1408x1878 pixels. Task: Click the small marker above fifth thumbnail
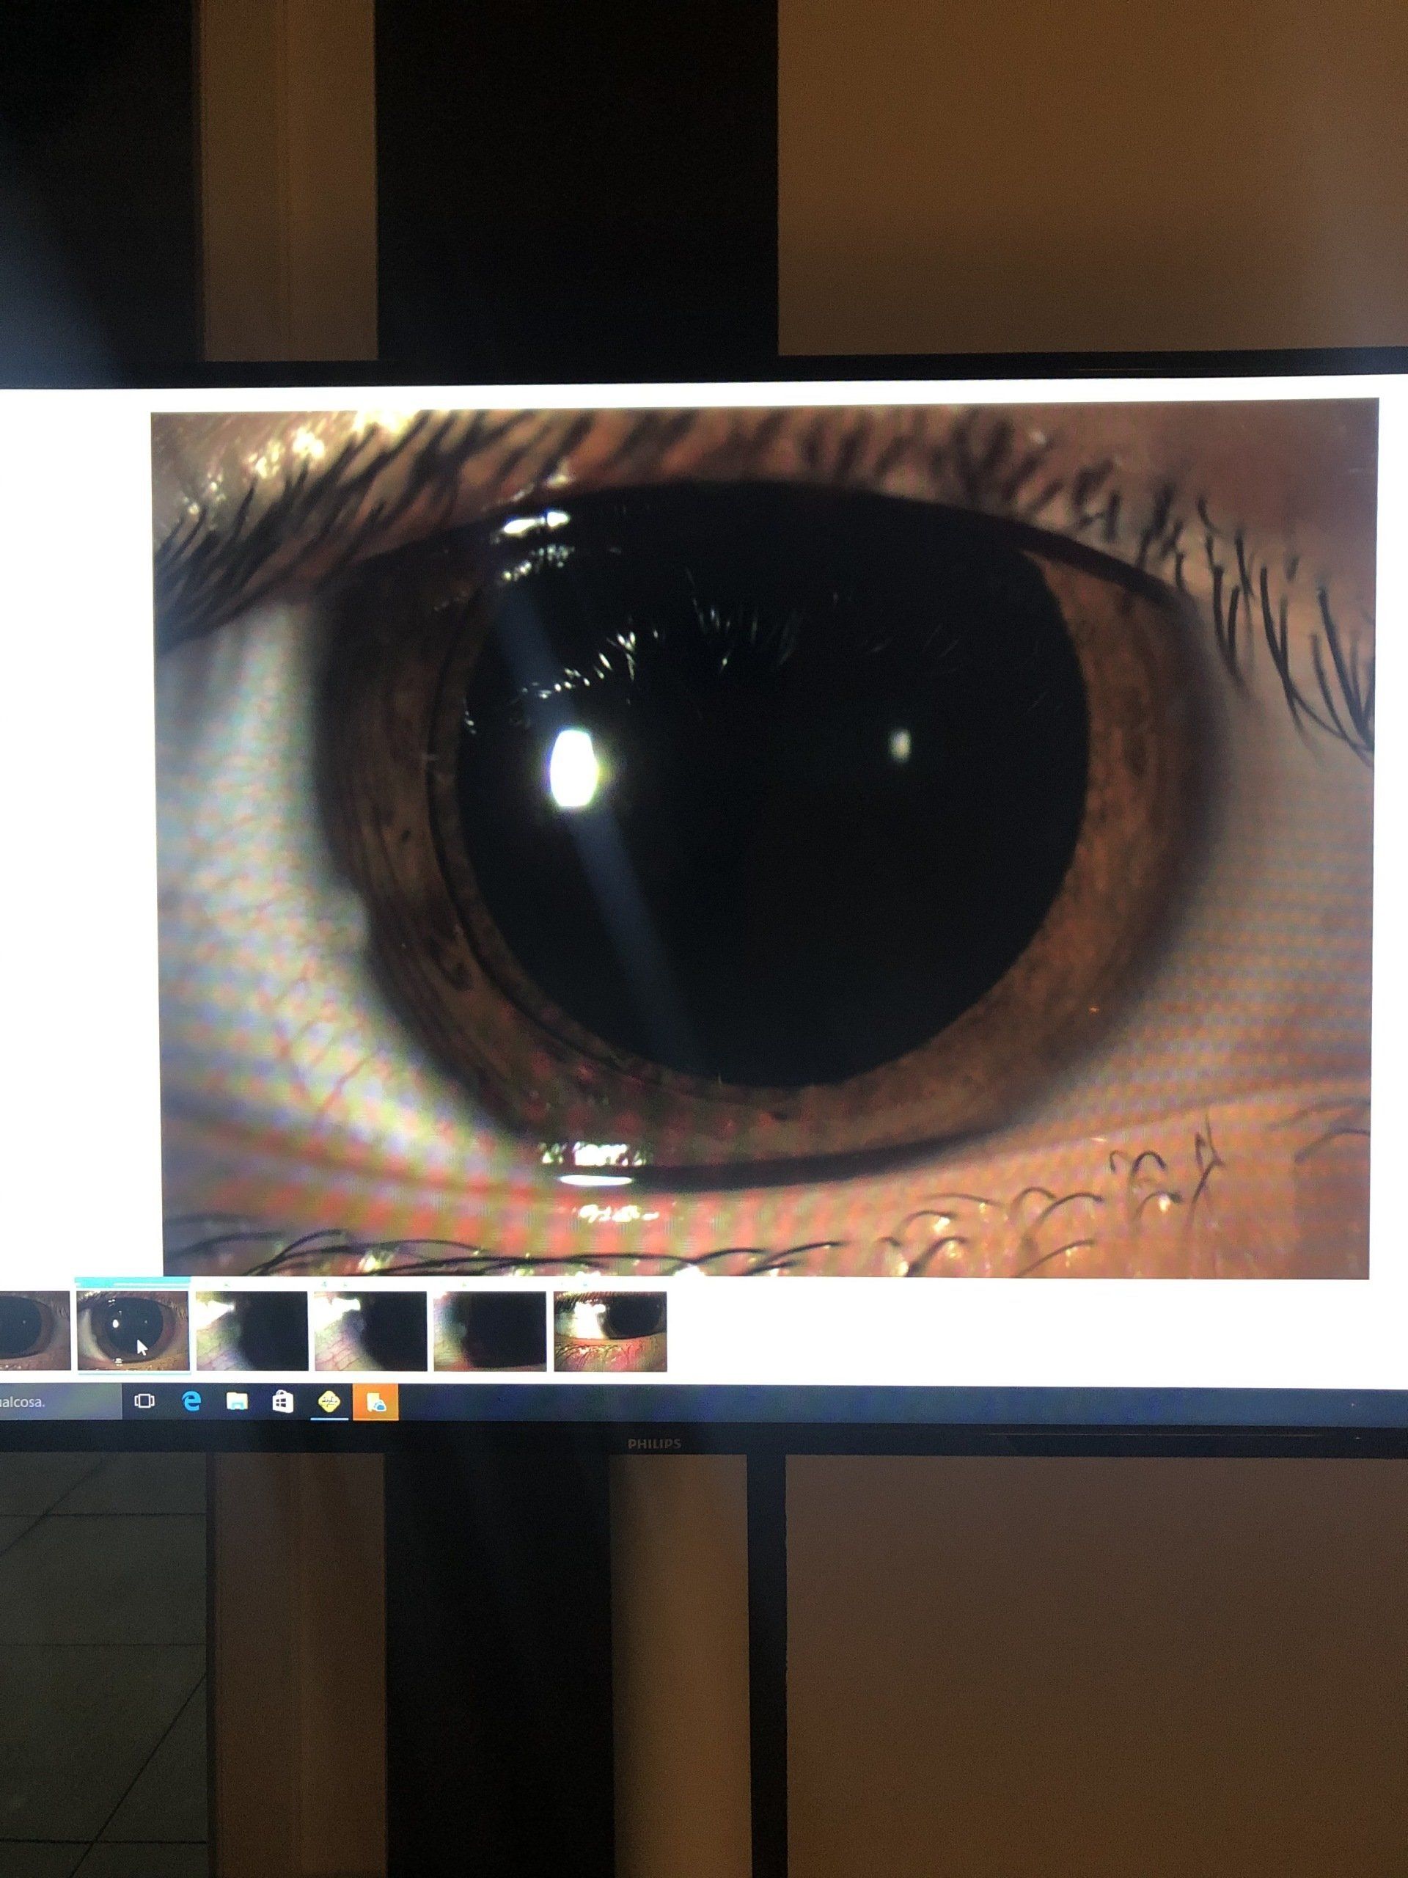pyautogui.click(x=463, y=1285)
